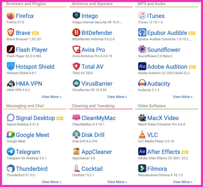Click the Browsers and Plugins heading

(x=26, y=4)
